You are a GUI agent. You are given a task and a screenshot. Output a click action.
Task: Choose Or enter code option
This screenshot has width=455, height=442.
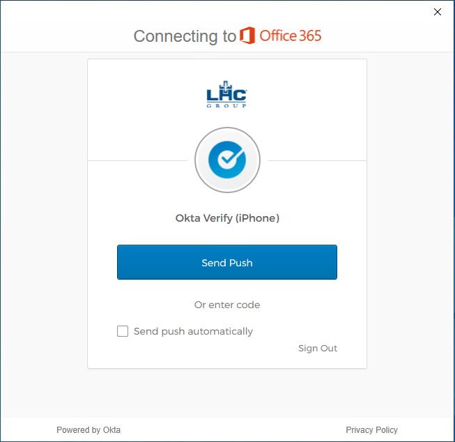[x=227, y=305]
